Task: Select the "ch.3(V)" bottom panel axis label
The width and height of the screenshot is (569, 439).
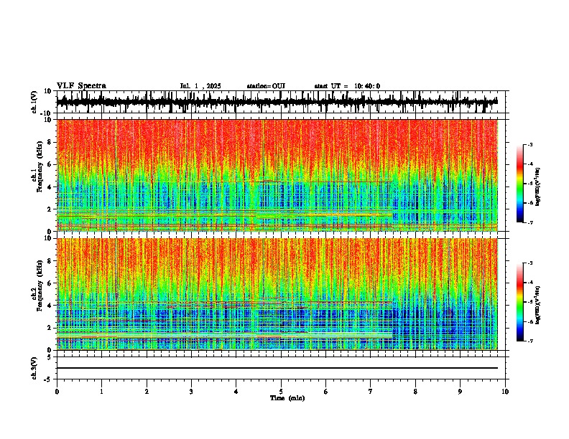Action: coord(34,368)
